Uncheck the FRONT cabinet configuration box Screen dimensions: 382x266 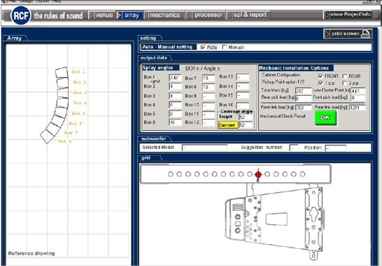[321, 76]
